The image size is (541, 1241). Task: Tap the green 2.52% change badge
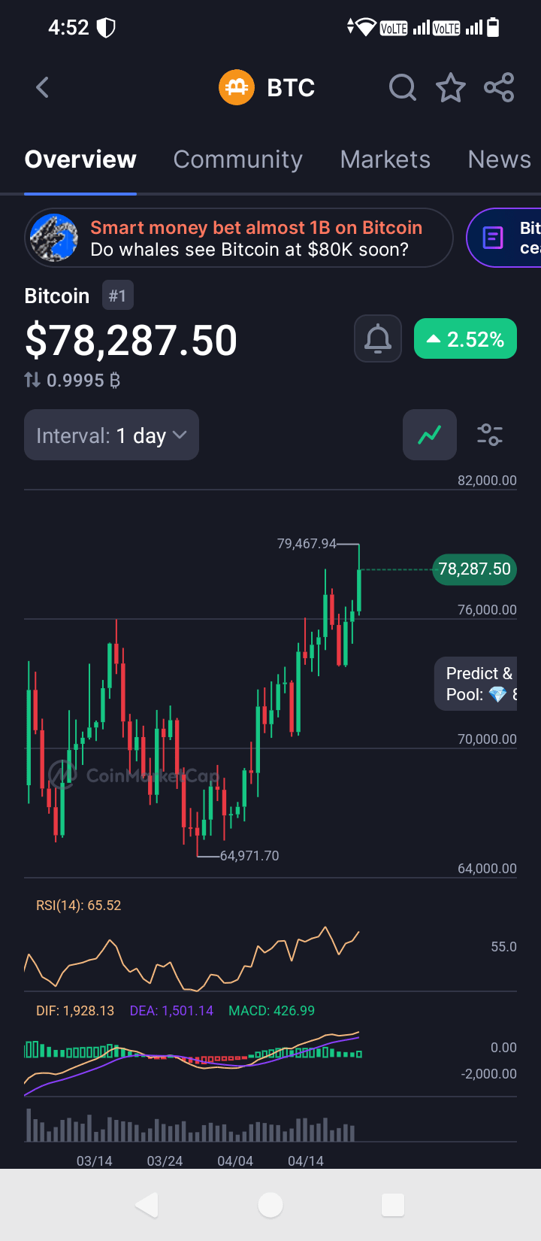[x=465, y=340]
